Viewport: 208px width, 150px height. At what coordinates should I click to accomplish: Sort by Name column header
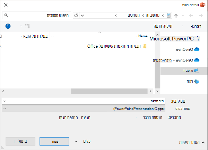coord(143,36)
